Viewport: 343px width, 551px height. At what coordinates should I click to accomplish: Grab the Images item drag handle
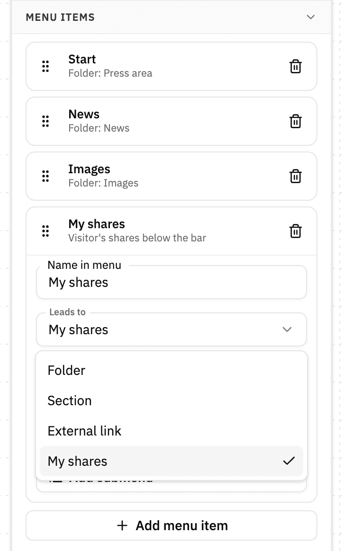(x=45, y=176)
